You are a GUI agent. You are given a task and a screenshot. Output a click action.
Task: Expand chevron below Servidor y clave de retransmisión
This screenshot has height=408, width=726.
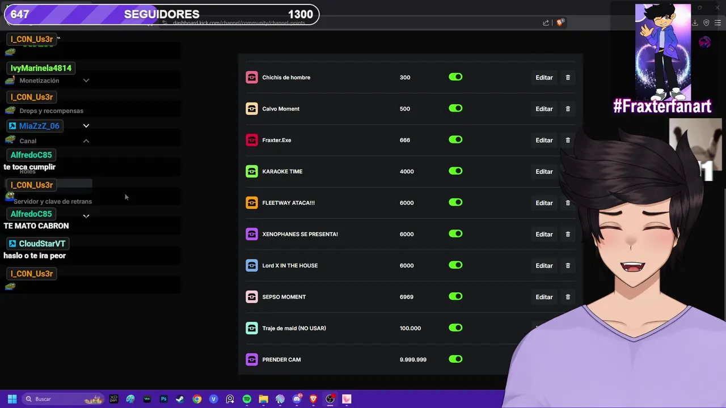tap(86, 216)
